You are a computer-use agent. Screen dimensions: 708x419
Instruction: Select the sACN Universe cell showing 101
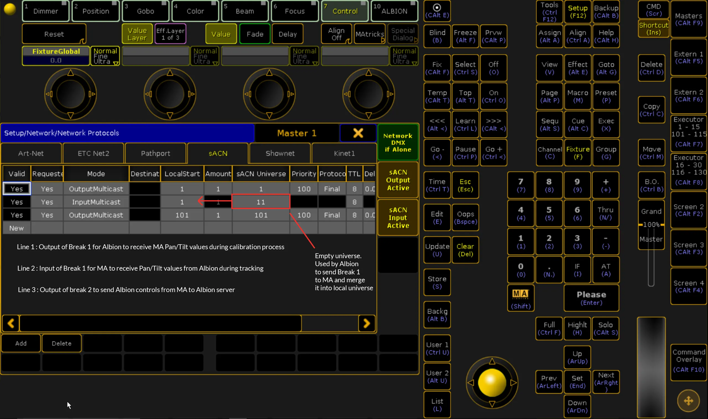[x=261, y=215]
